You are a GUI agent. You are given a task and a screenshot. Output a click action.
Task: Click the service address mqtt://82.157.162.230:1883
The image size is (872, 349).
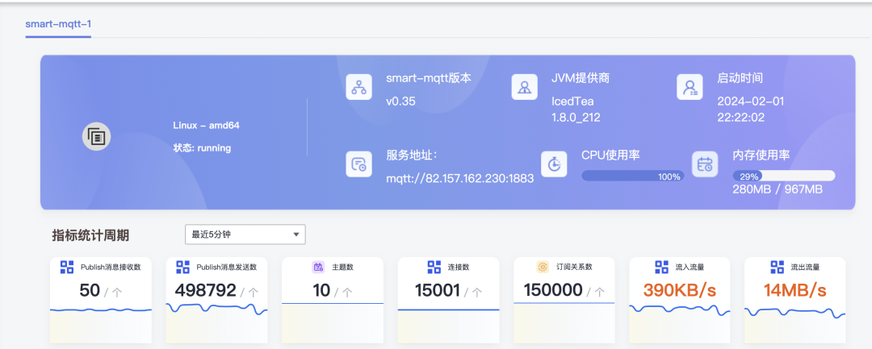pyautogui.click(x=460, y=179)
